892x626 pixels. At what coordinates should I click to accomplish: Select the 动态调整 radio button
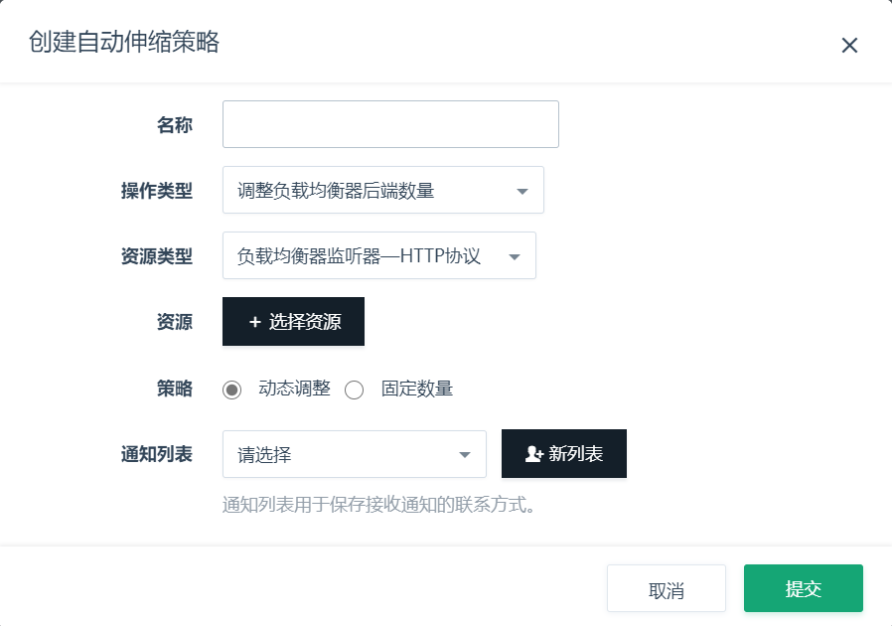(x=232, y=390)
